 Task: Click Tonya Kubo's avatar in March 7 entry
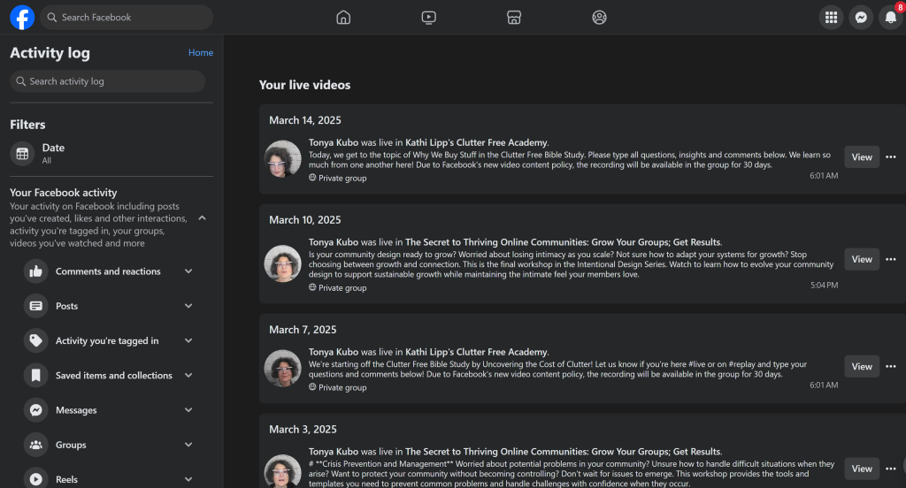tap(282, 368)
